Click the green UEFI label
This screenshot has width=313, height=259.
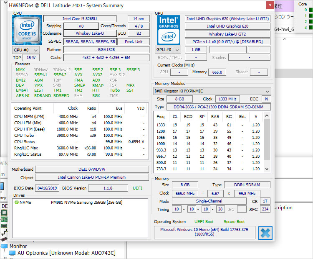[x=137, y=188]
